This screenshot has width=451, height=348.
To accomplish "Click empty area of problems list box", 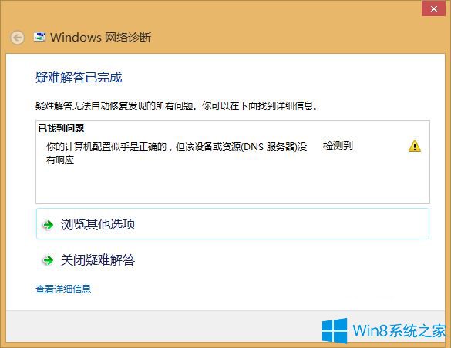I will click(x=233, y=184).
